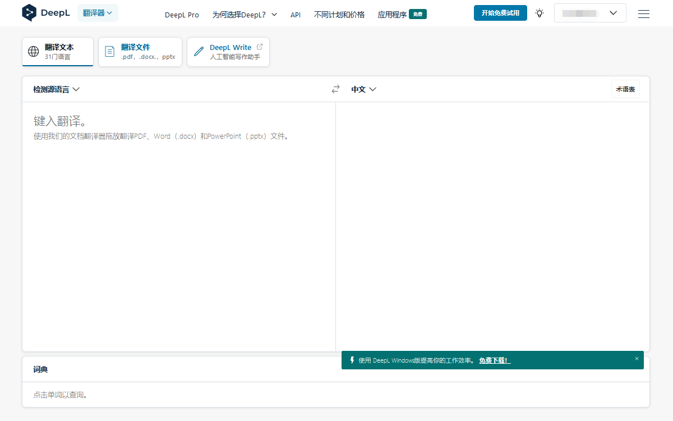Image resolution: width=673 pixels, height=421 pixels.
Task: Click the 免费下载! link in banner
Action: (495, 360)
